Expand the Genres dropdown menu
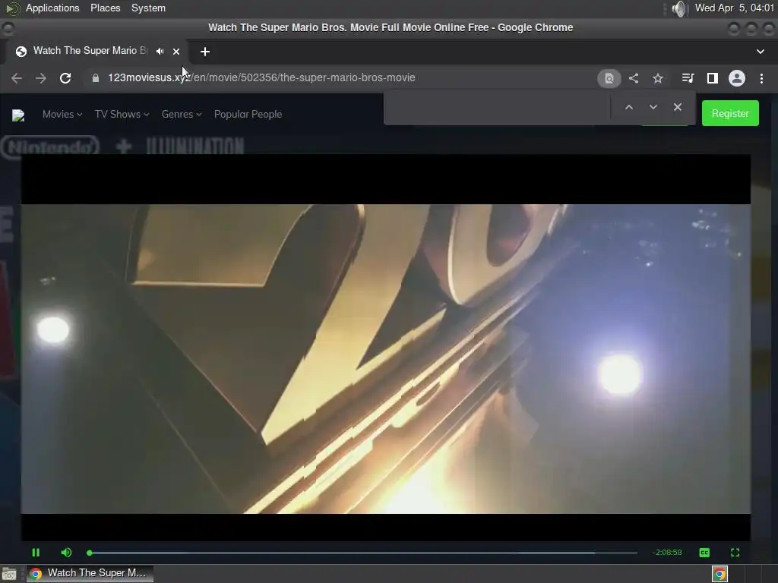778x583 pixels. pos(182,115)
